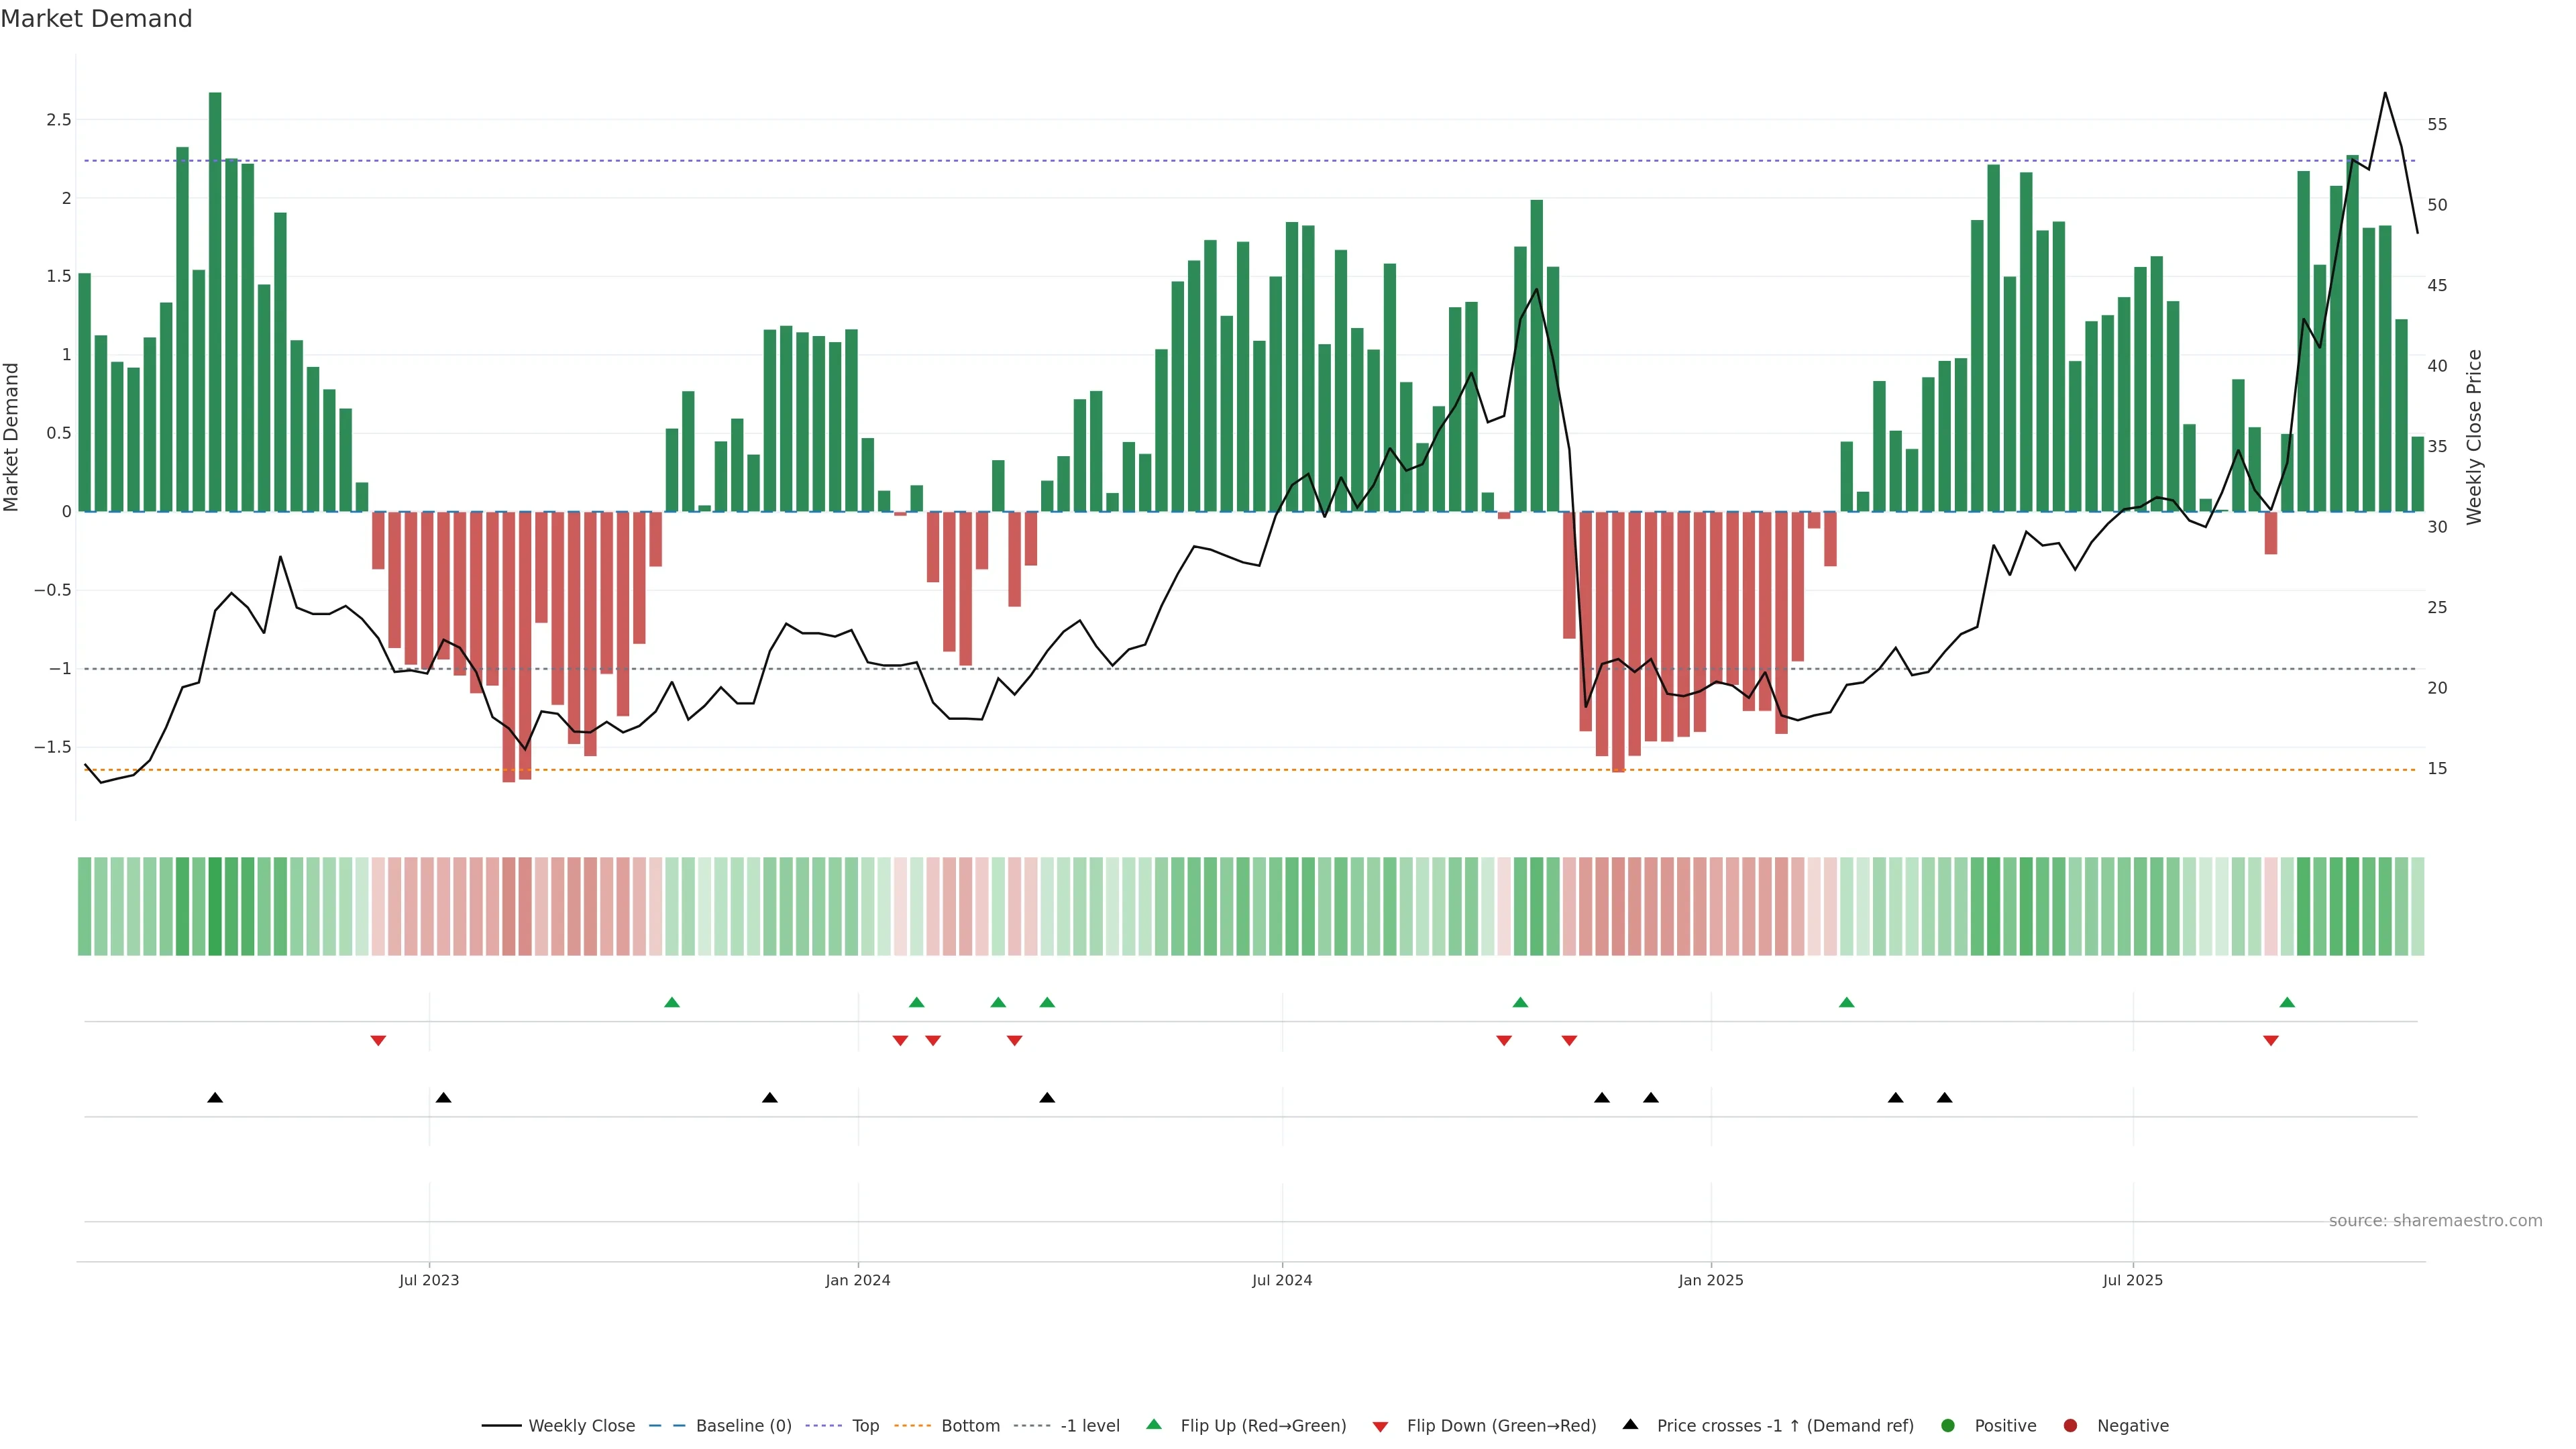Click the green Flip Up legend triangle
The image size is (2576, 1449).
[1153, 1424]
